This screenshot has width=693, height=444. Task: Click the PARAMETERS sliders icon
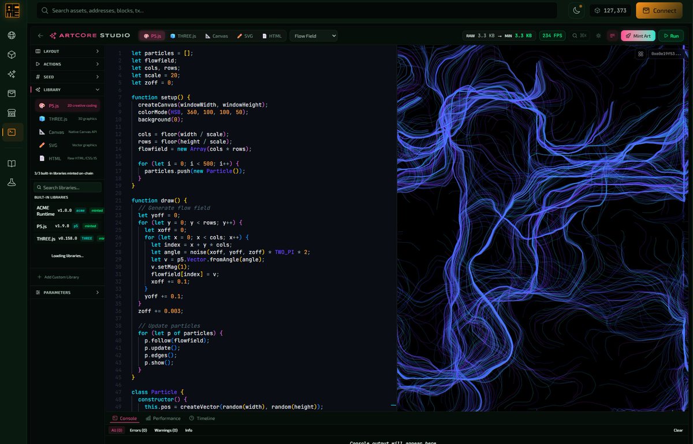click(38, 293)
